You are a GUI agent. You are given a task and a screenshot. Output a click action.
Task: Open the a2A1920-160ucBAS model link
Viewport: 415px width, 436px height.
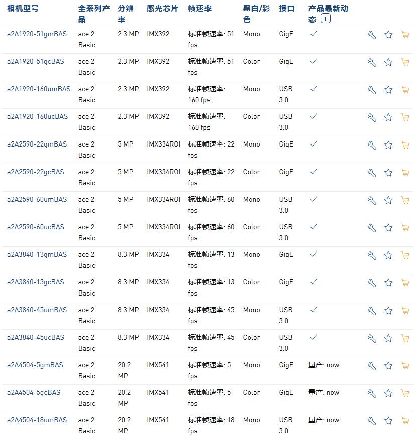[37, 116]
